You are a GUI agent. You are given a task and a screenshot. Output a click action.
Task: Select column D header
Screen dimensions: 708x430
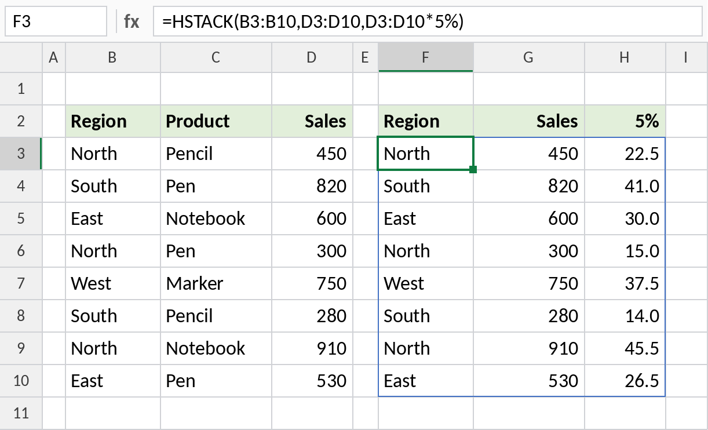pos(312,57)
